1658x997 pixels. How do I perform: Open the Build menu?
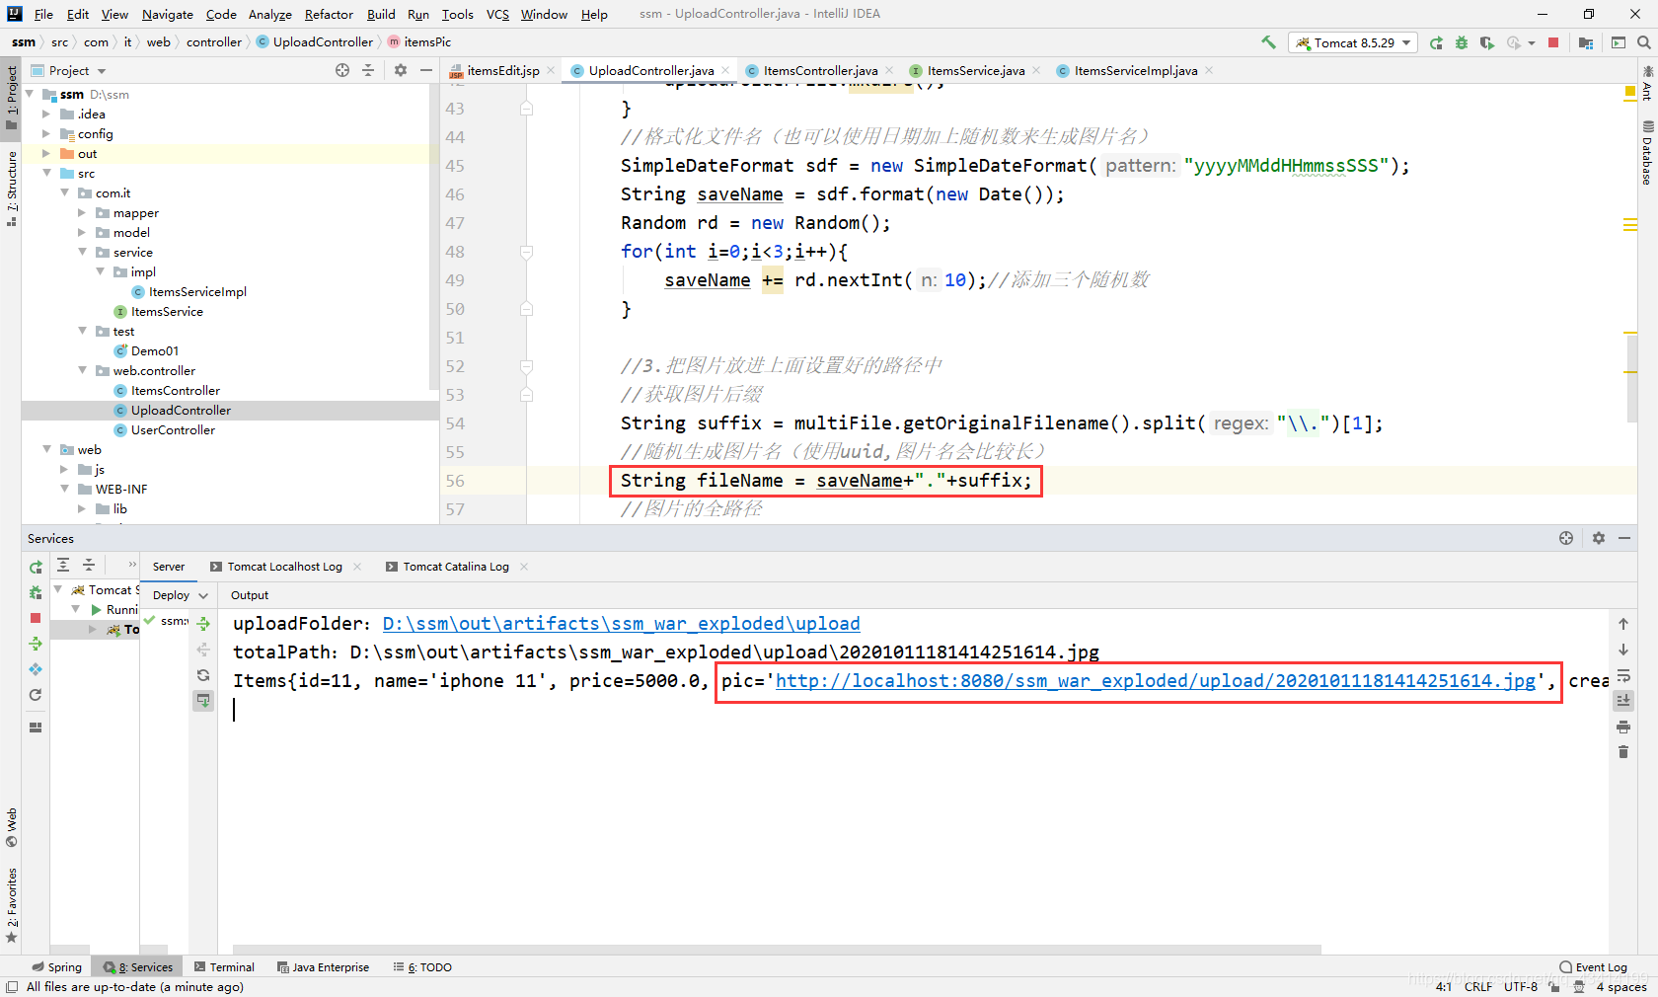click(381, 14)
